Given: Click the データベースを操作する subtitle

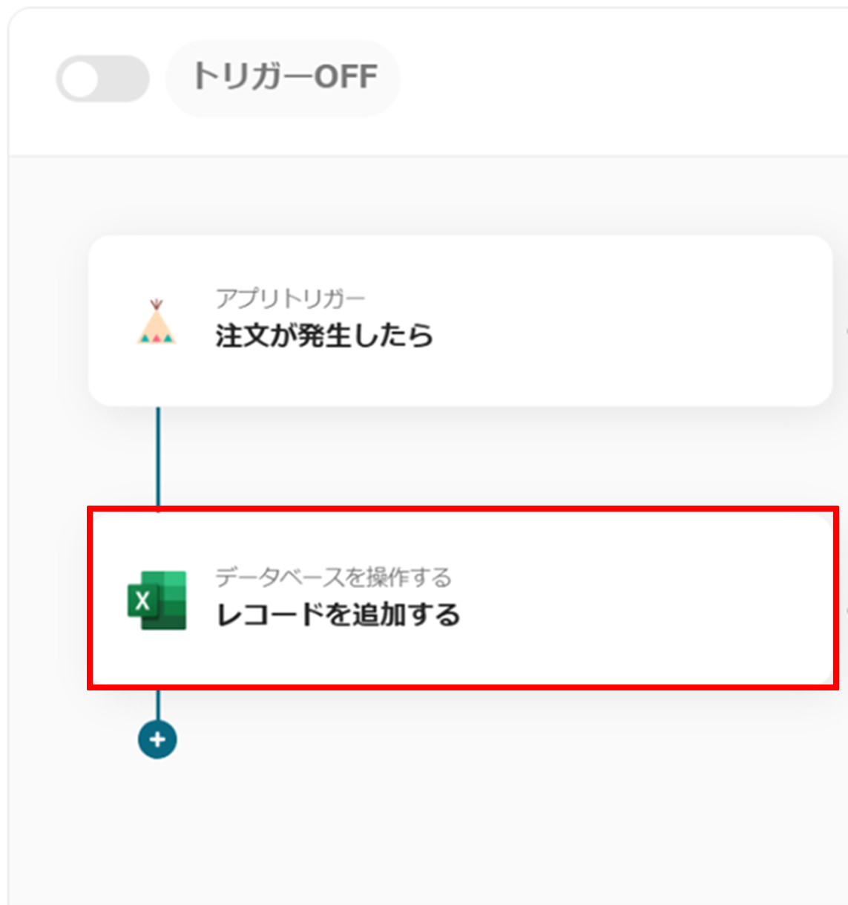Looking at the screenshot, I should [x=333, y=577].
